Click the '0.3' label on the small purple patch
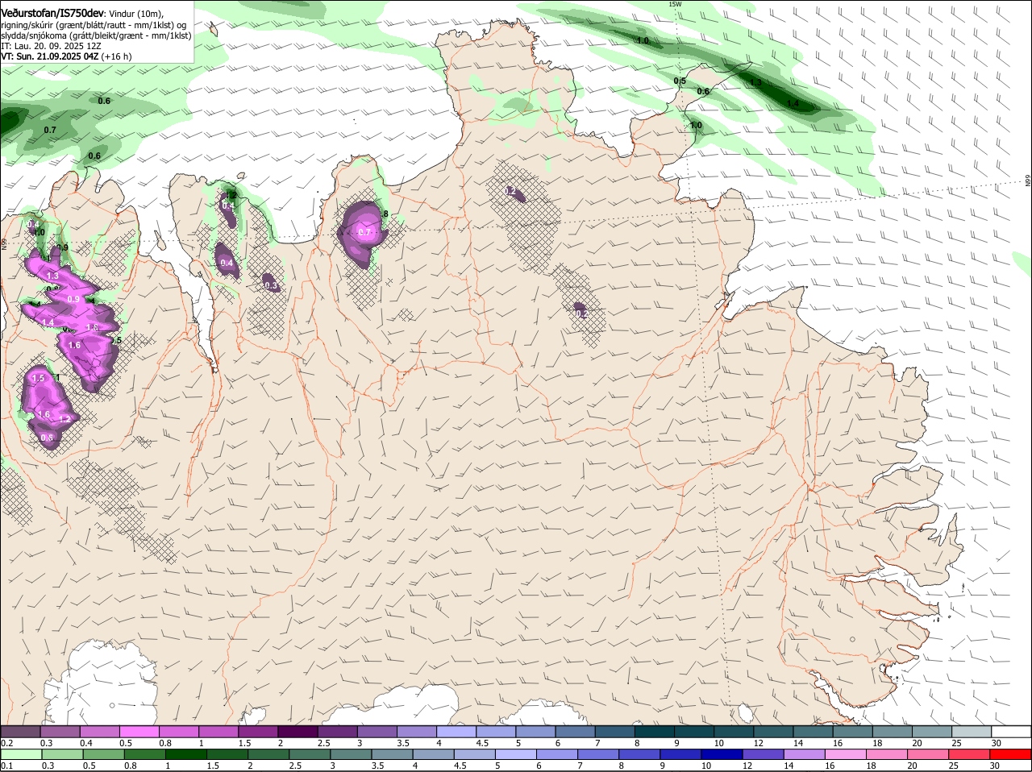Image resolution: width=1032 pixels, height=772 pixels. tap(271, 285)
